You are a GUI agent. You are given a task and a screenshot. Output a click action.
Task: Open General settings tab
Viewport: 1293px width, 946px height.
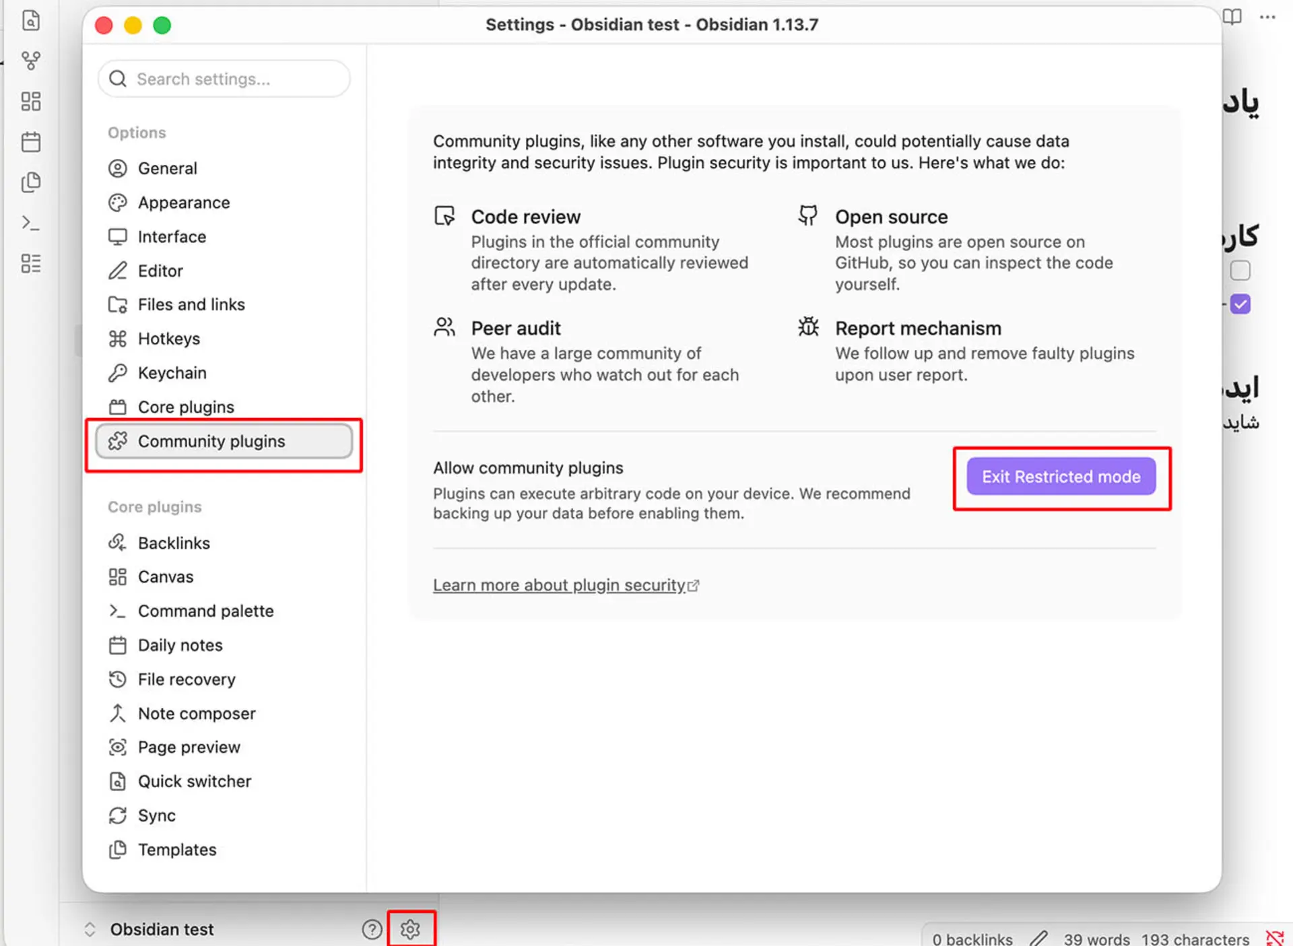coord(224,168)
